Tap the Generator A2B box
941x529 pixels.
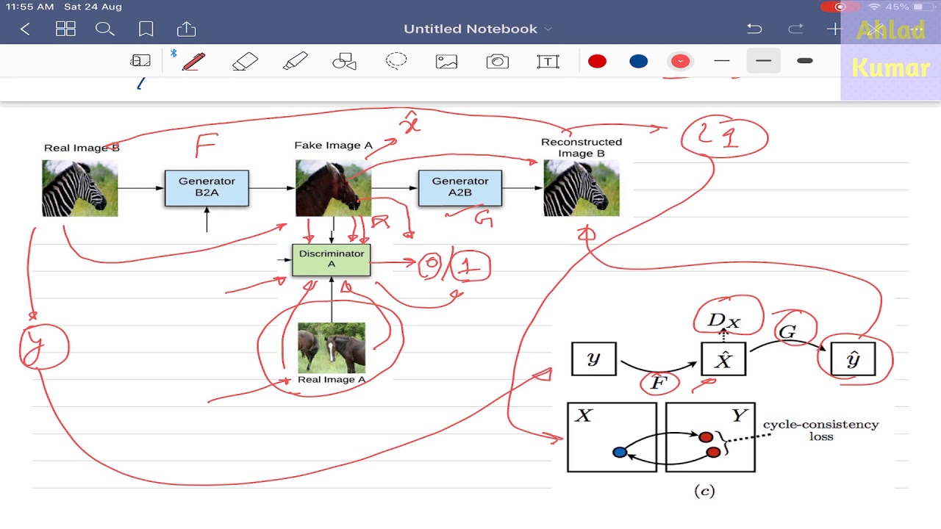click(x=460, y=187)
